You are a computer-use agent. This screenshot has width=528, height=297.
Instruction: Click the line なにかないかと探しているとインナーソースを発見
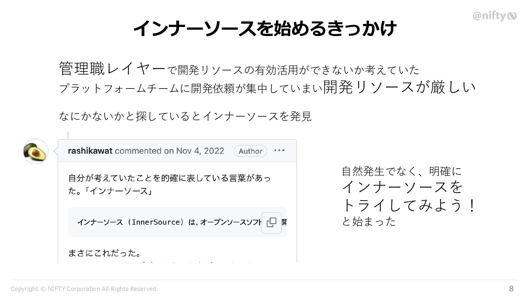(185, 116)
